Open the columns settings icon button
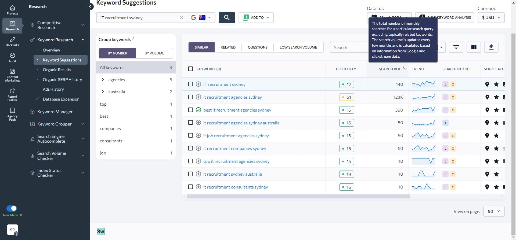The image size is (516, 240). [474, 47]
